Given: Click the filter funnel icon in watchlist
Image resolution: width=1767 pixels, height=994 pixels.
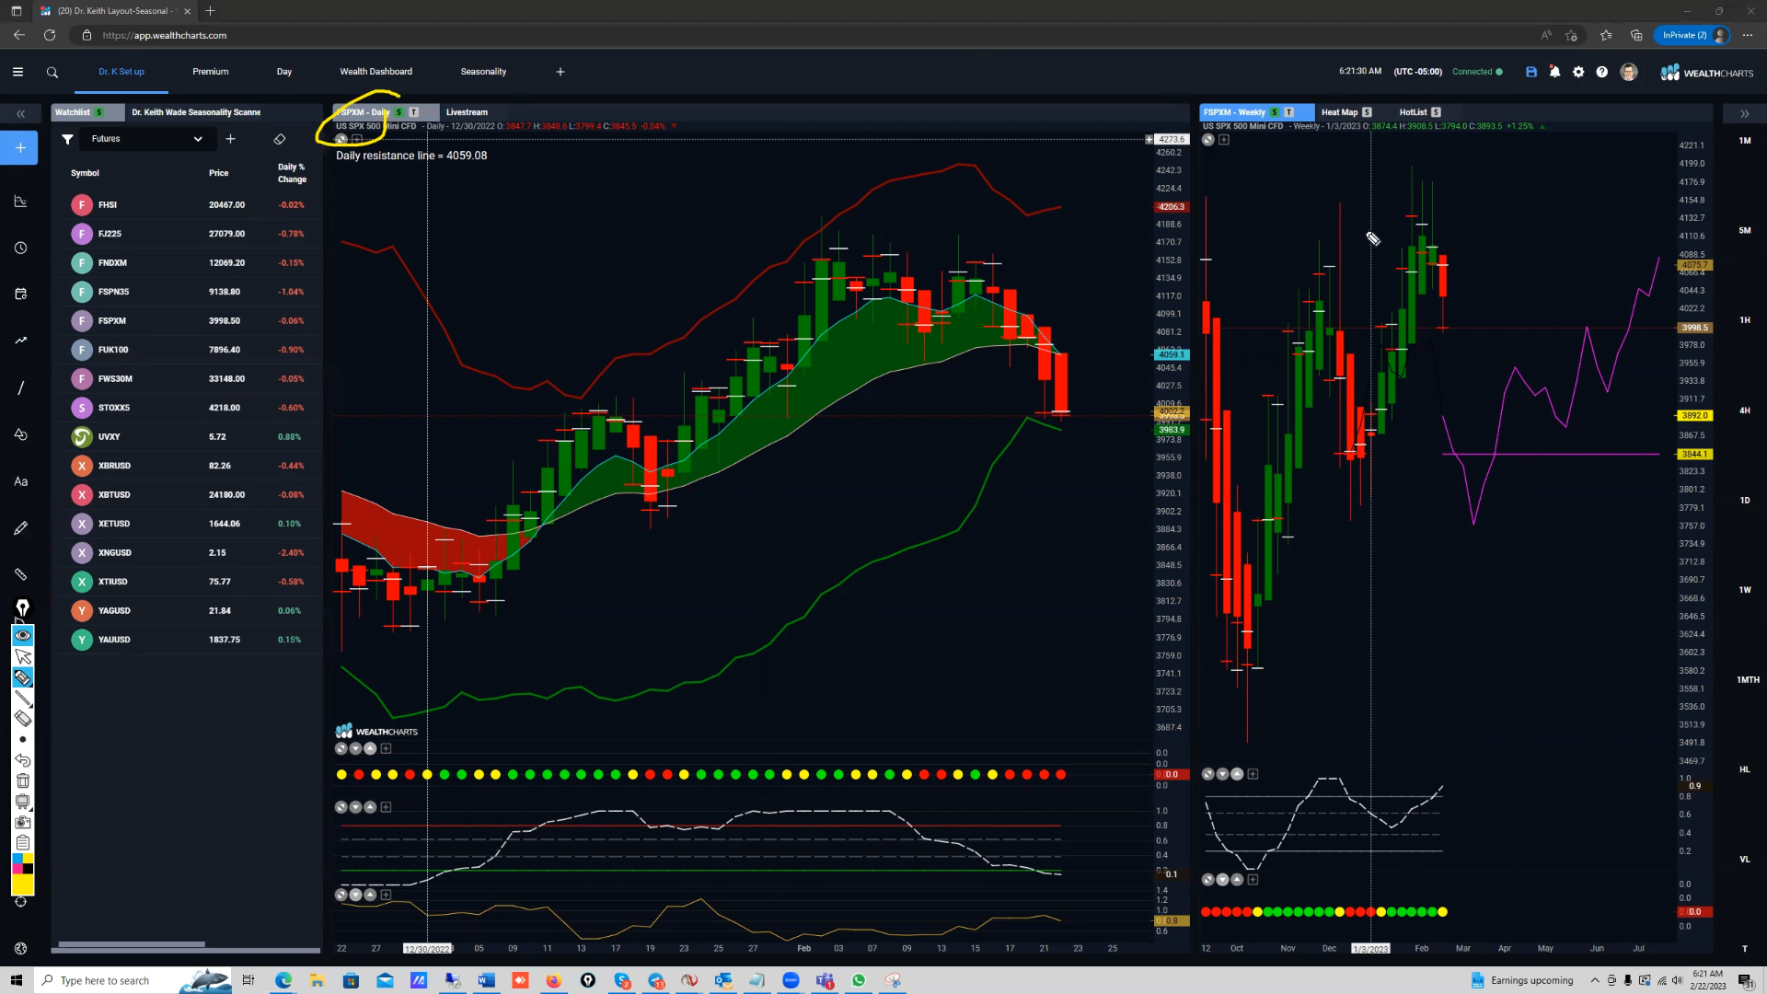Looking at the screenshot, I should [x=67, y=139].
